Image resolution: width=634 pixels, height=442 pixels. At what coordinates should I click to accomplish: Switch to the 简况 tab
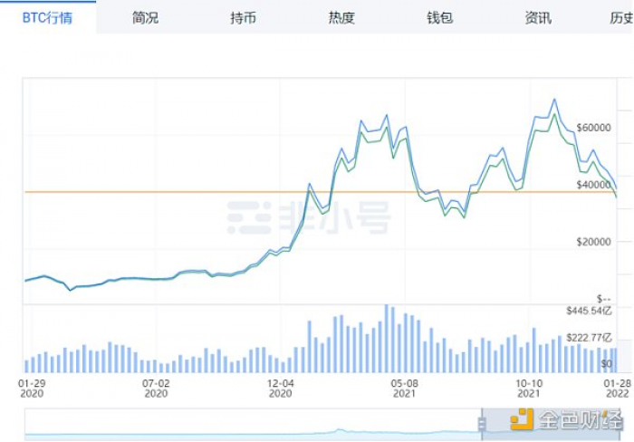tap(146, 18)
